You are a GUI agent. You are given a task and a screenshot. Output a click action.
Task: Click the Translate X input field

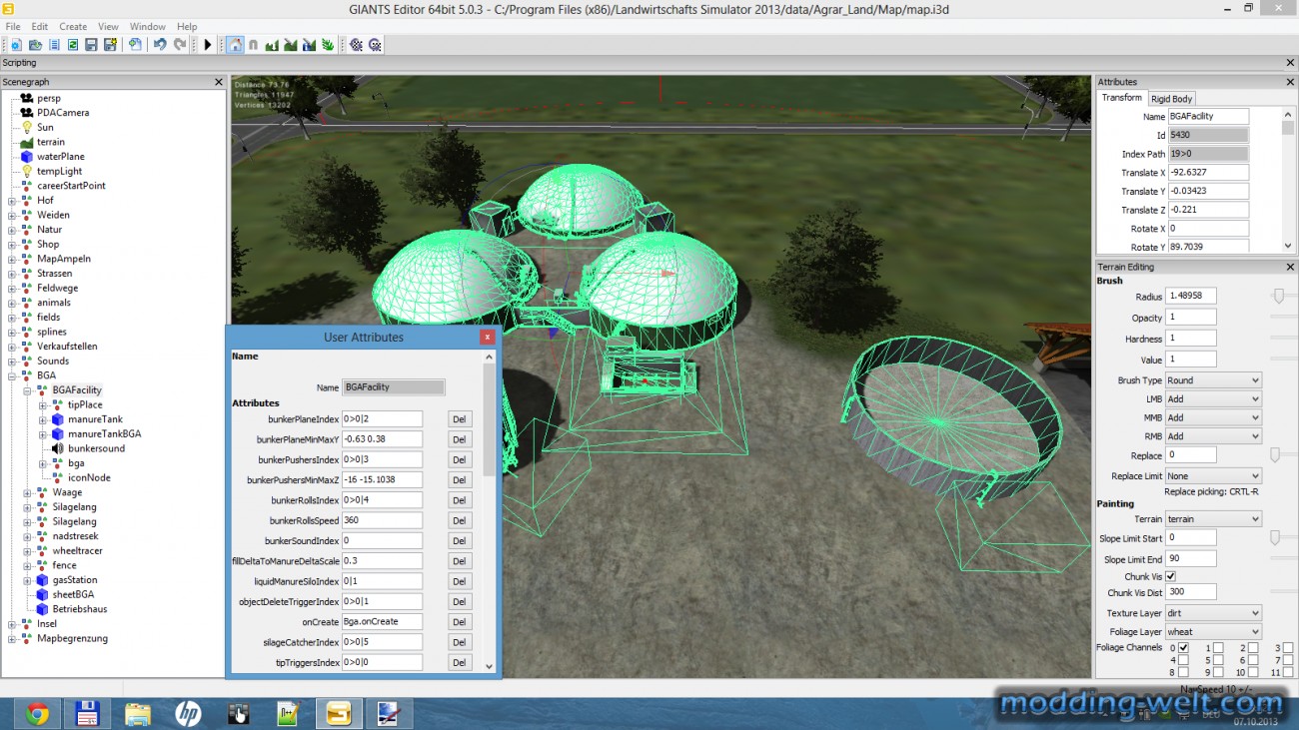1207,173
